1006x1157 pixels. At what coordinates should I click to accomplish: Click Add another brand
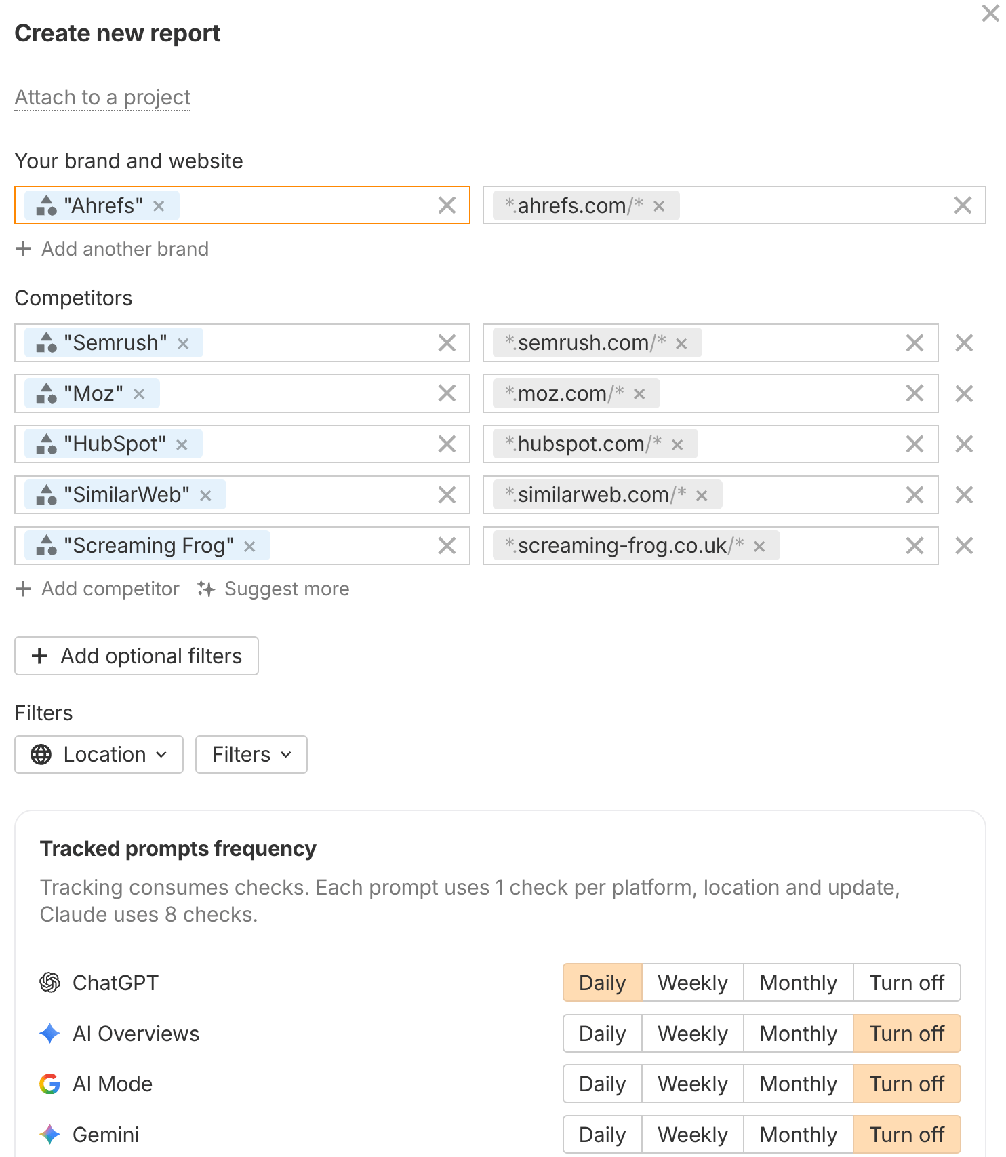coord(112,249)
